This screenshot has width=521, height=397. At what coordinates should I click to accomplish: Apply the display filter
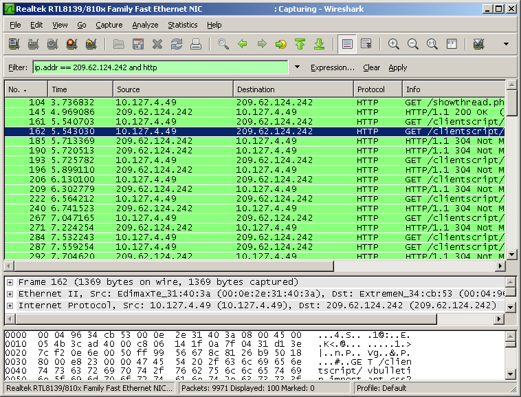(398, 67)
